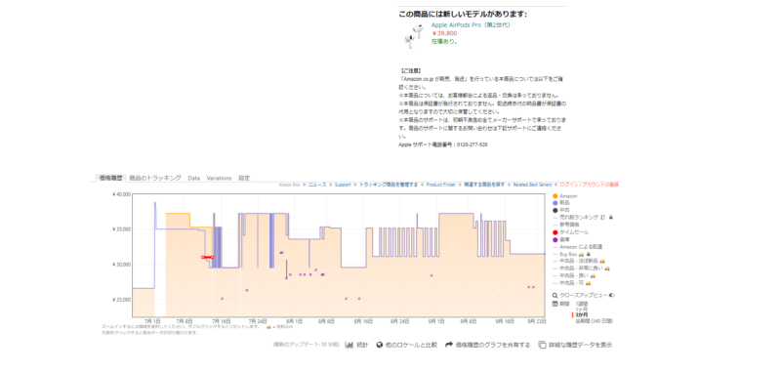Click the red タイムセール marker on the graph
This screenshot has width=781, height=372.
pyautogui.click(x=207, y=257)
